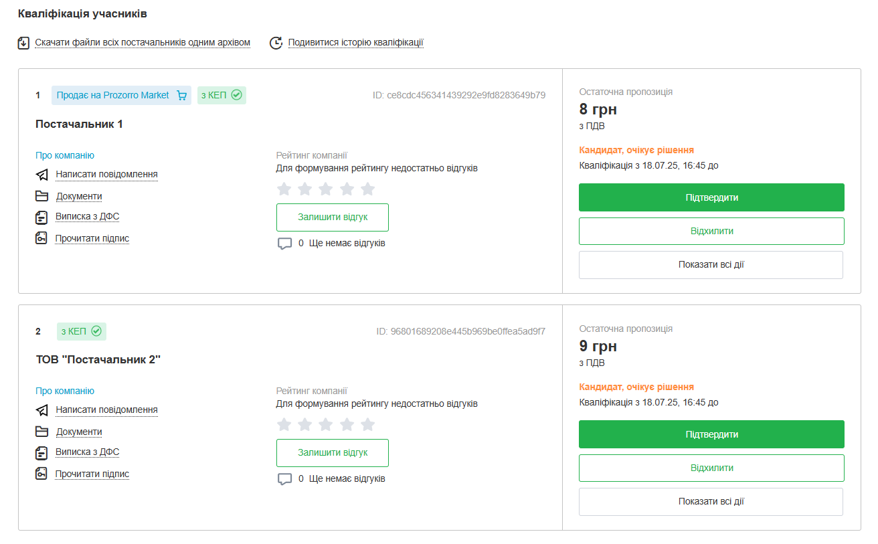878x544 pixels.
Task: Click paper plane icon for Постачальник 1
Action: click(42, 175)
